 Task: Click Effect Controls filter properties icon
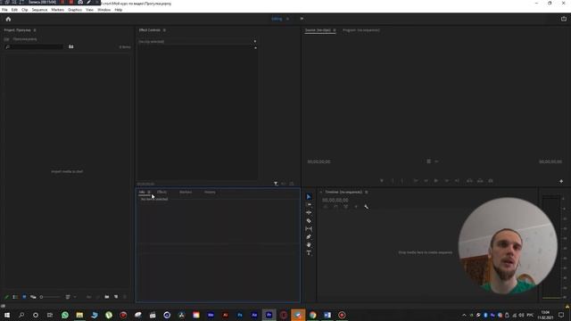coord(276,184)
